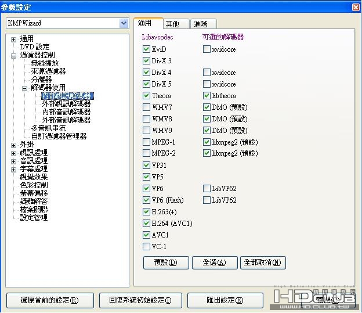Image resolution: width=362 pixels, height=313 pixels.
Task: Collapse the 解碼器使用 tree node
Action: pos(25,88)
